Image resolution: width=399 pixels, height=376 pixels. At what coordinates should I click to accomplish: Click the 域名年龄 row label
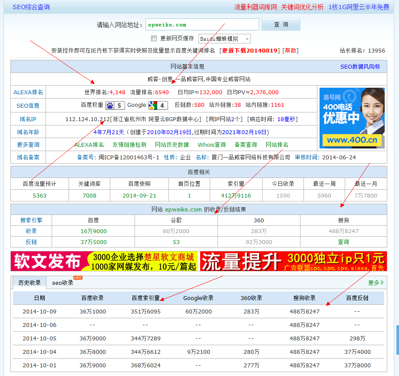(28, 132)
